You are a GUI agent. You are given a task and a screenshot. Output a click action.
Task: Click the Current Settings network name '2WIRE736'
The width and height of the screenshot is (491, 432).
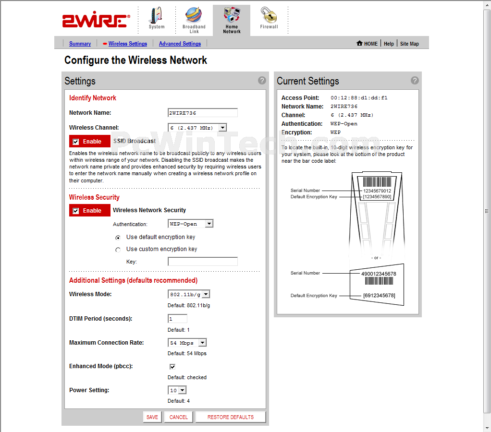[x=344, y=107]
